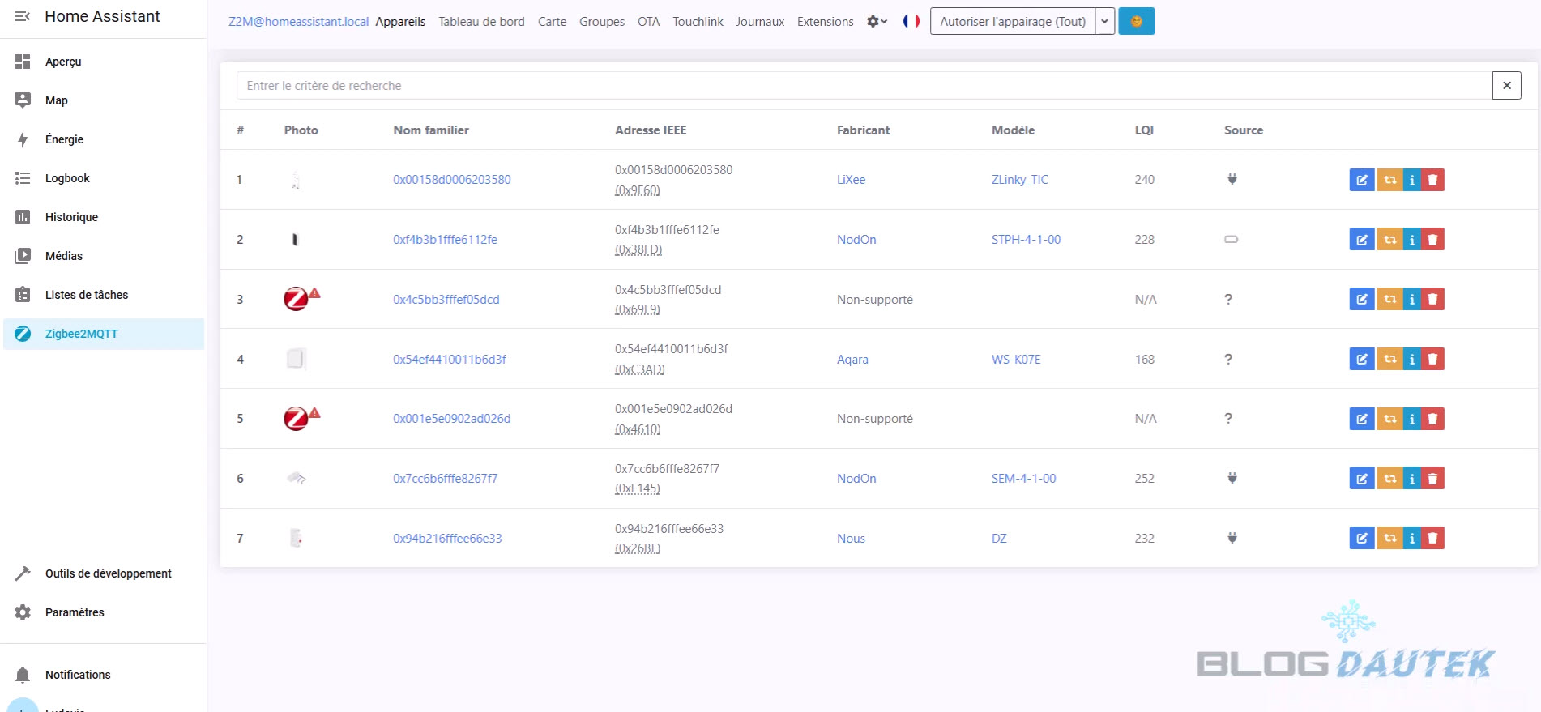Open the Touchlink tab
This screenshot has height=712, width=1541.
tap(698, 22)
